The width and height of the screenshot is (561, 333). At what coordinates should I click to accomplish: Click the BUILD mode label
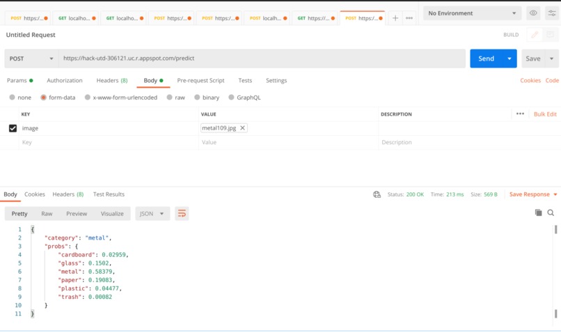tap(511, 35)
